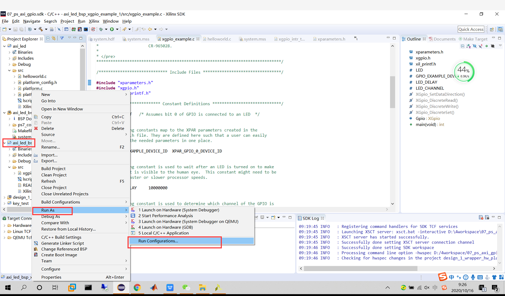Open the run button dropdown arrow

click(117, 29)
